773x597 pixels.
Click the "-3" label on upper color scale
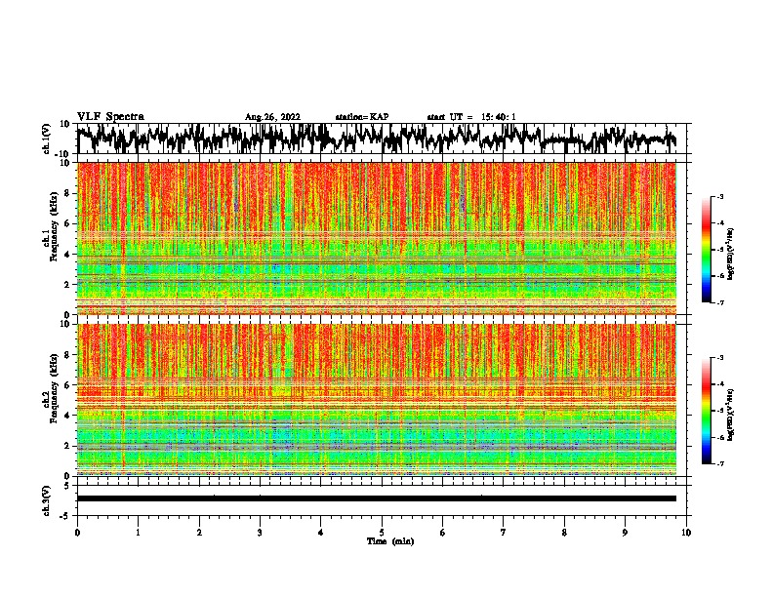[x=720, y=197]
